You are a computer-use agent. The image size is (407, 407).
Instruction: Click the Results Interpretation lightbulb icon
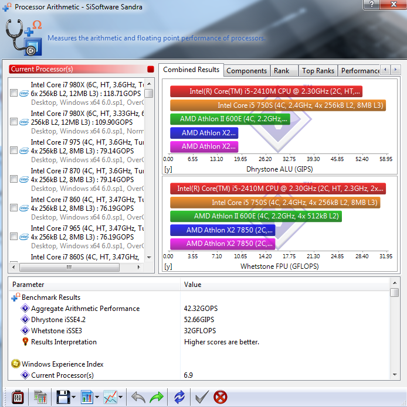pyautogui.click(x=25, y=341)
